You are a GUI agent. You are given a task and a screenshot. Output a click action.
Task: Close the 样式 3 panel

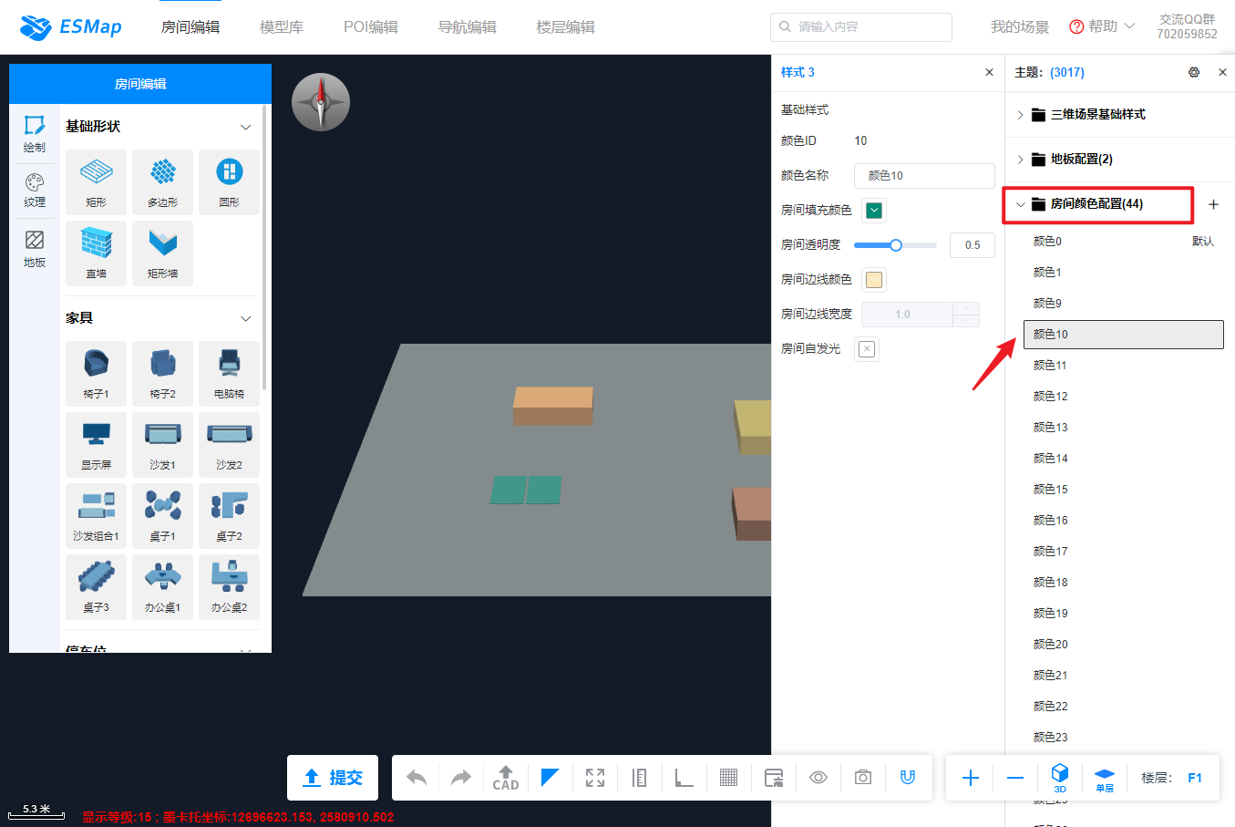(x=990, y=72)
